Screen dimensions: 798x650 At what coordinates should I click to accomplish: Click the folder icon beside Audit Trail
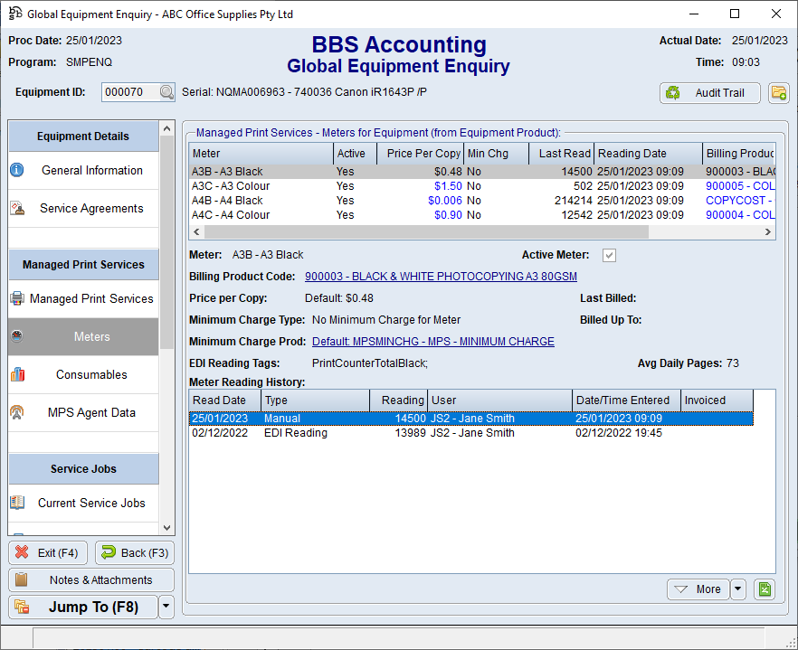click(x=778, y=92)
